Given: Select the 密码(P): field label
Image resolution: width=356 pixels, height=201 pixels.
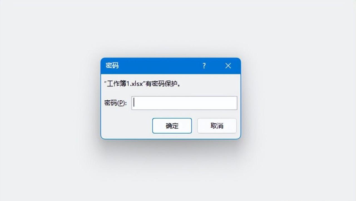Looking at the screenshot, I should pos(115,103).
